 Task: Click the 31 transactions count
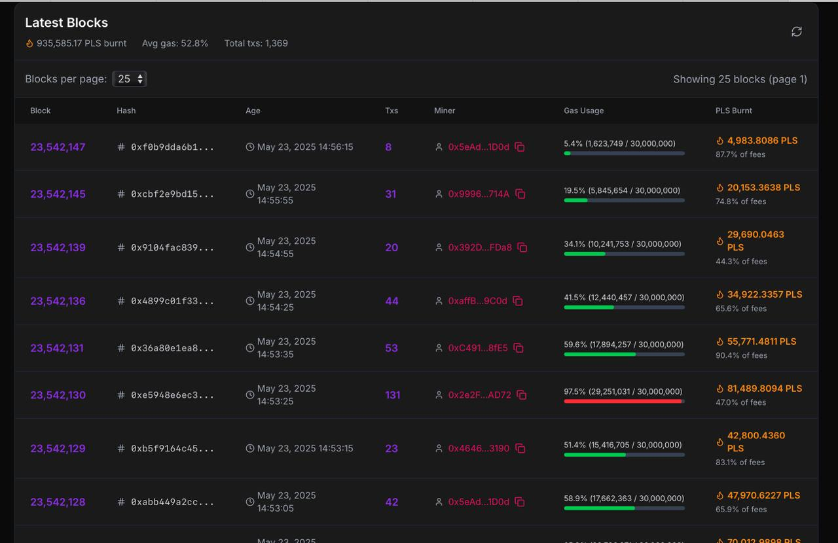pos(391,194)
